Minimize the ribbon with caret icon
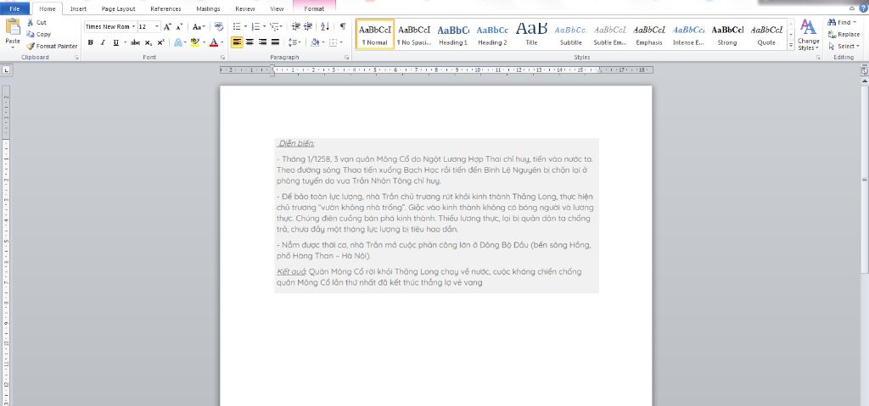This screenshot has width=869, height=406. [852, 8]
